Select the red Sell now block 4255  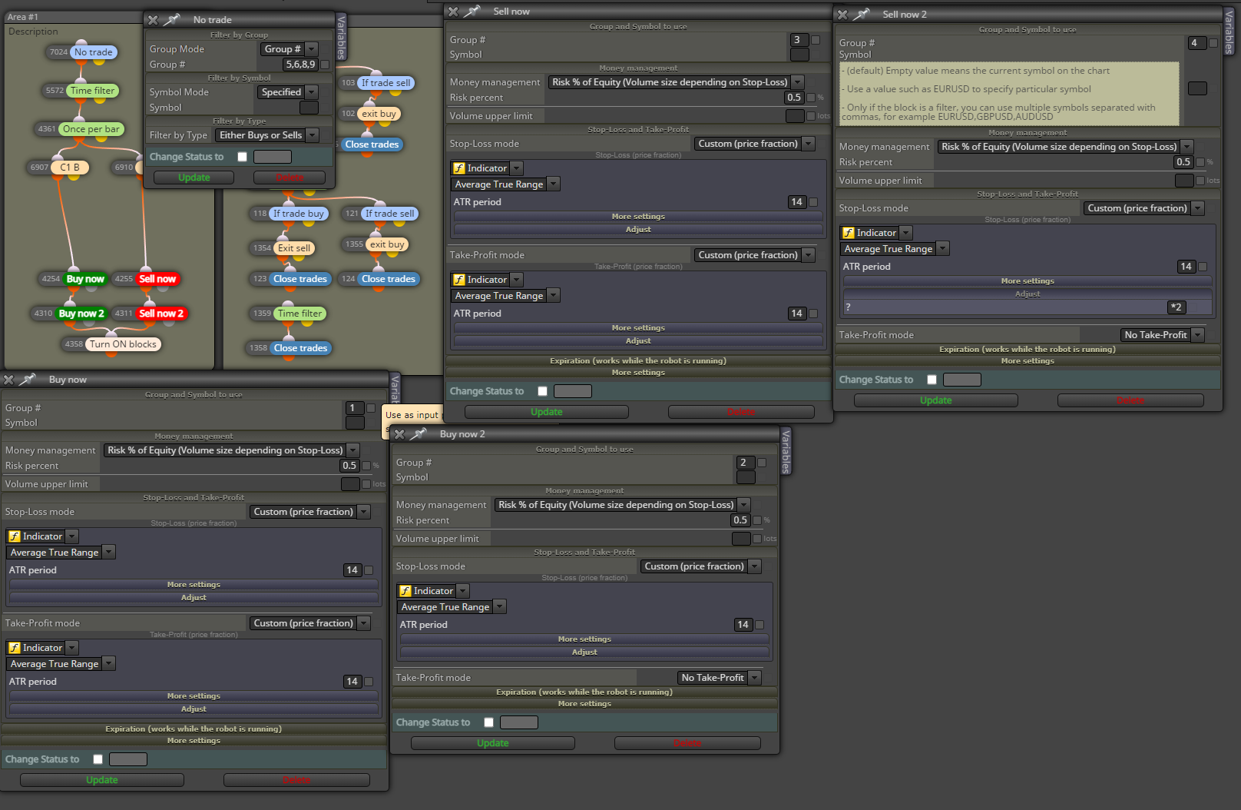(157, 279)
